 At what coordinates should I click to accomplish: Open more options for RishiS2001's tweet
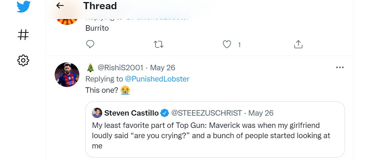point(340,68)
